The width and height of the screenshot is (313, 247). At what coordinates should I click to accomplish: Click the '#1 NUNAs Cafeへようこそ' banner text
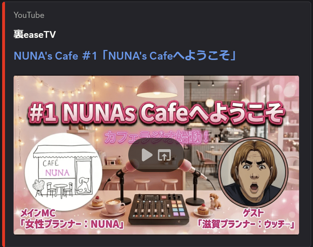[x=156, y=113]
